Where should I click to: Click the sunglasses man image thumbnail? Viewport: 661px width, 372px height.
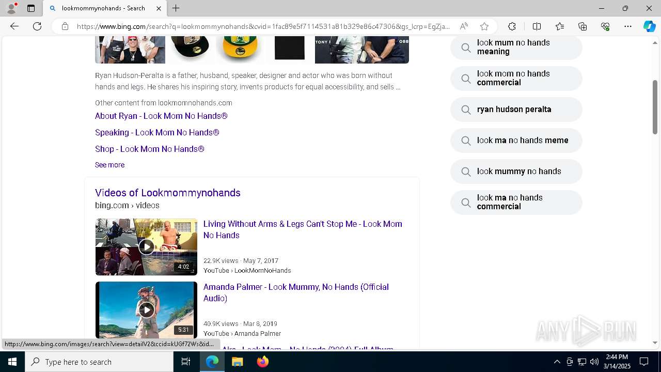[x=130, y=50]
